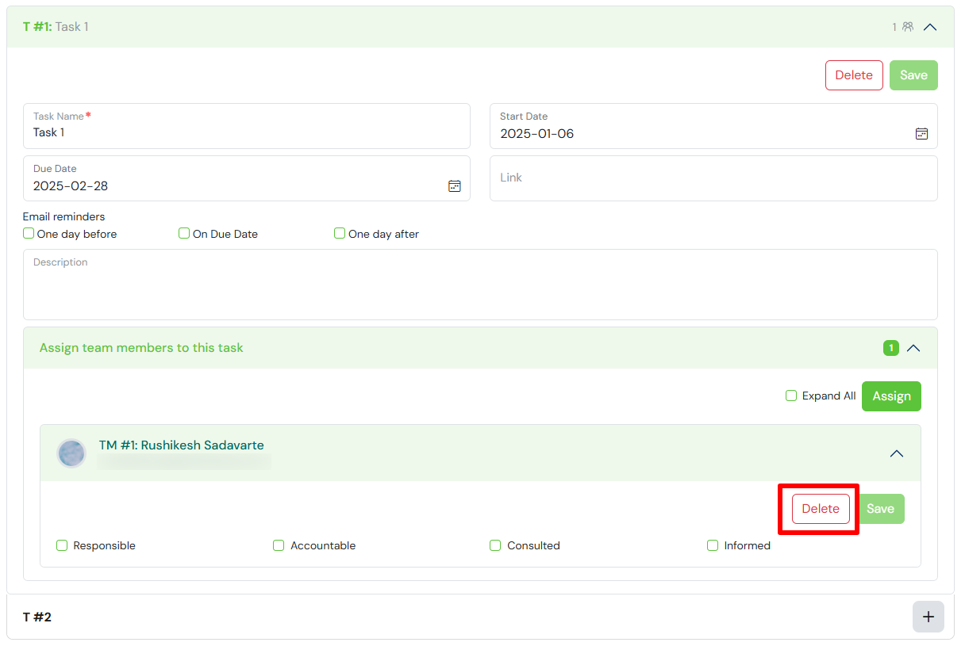Screen dimensions: 965x646
Task: Click Rushikesh Sadavarte's avatar picture
Action: coord(71,453)
